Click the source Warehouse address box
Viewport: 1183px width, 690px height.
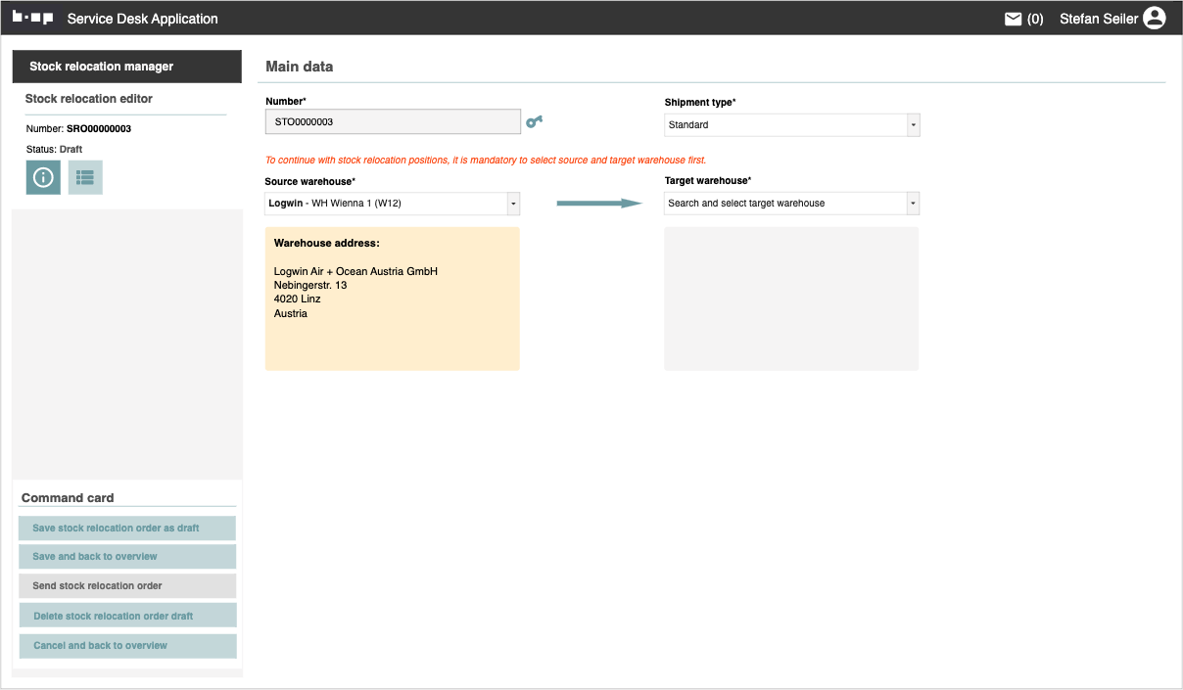(392, 299)
